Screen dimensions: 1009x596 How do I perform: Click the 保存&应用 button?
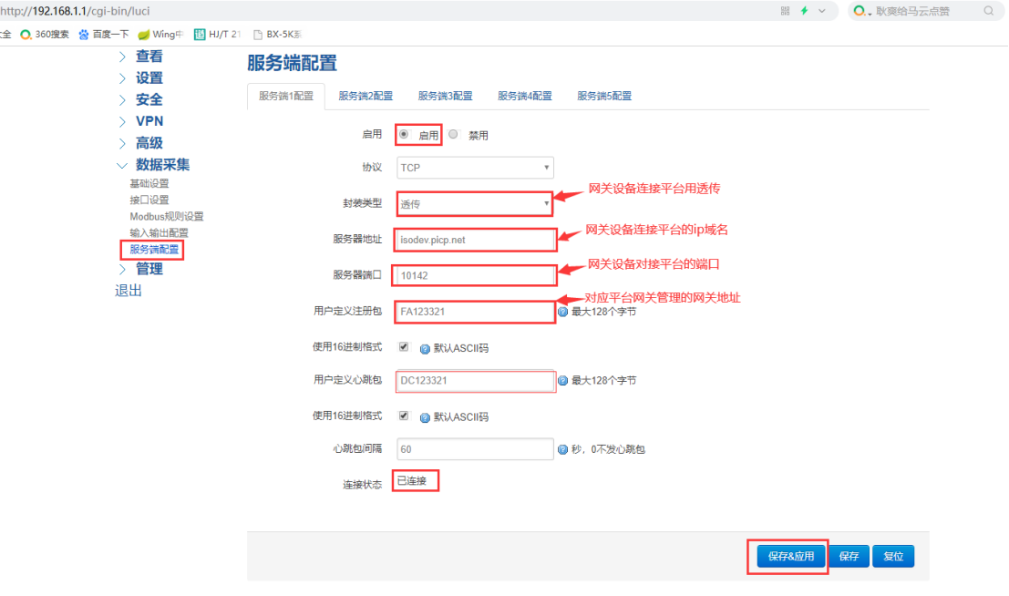click(791, 556)
